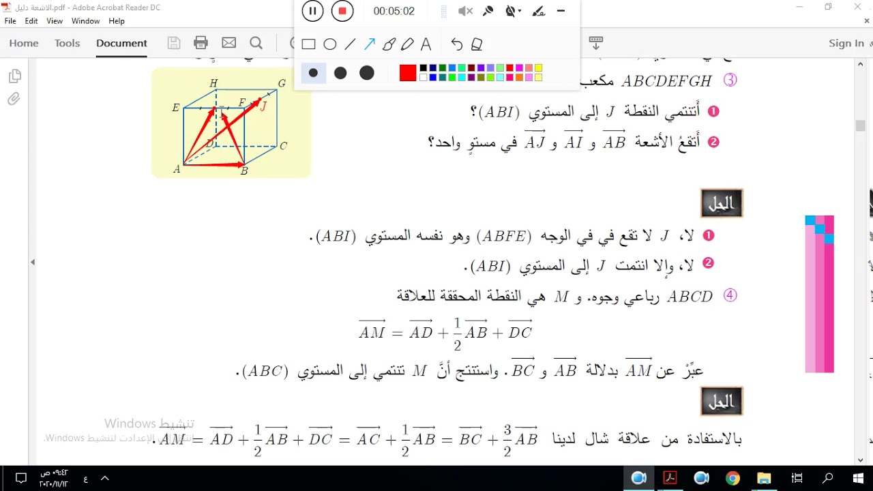Open the File menu

[x=10, y=21]
